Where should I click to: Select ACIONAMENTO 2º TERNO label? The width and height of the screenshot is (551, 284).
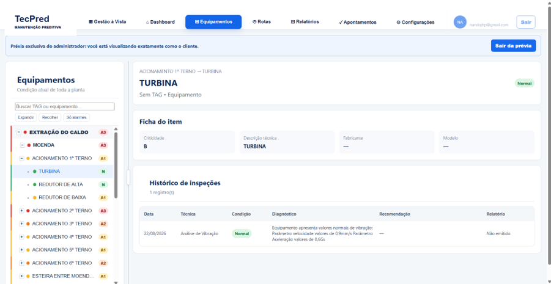click(x=62, y=211)
